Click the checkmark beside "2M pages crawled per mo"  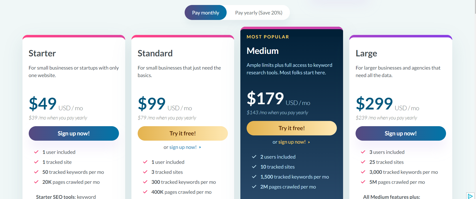[x=254, y=187]
